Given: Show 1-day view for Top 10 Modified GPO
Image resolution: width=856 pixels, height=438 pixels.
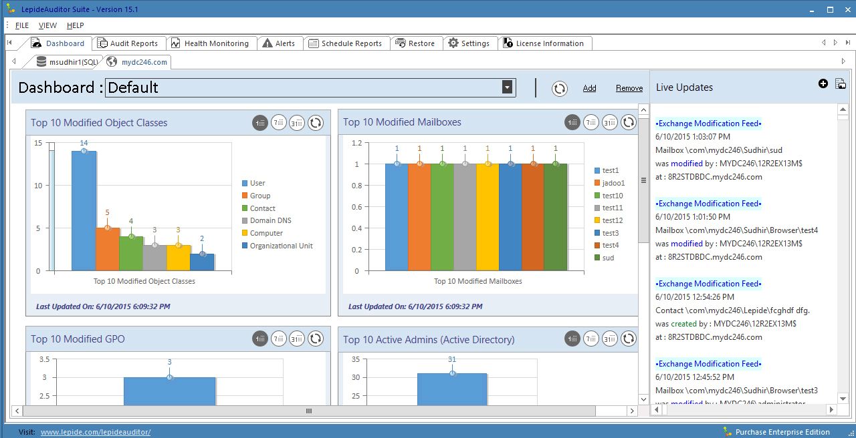Looking at the screenshot, I should [260, 339].
